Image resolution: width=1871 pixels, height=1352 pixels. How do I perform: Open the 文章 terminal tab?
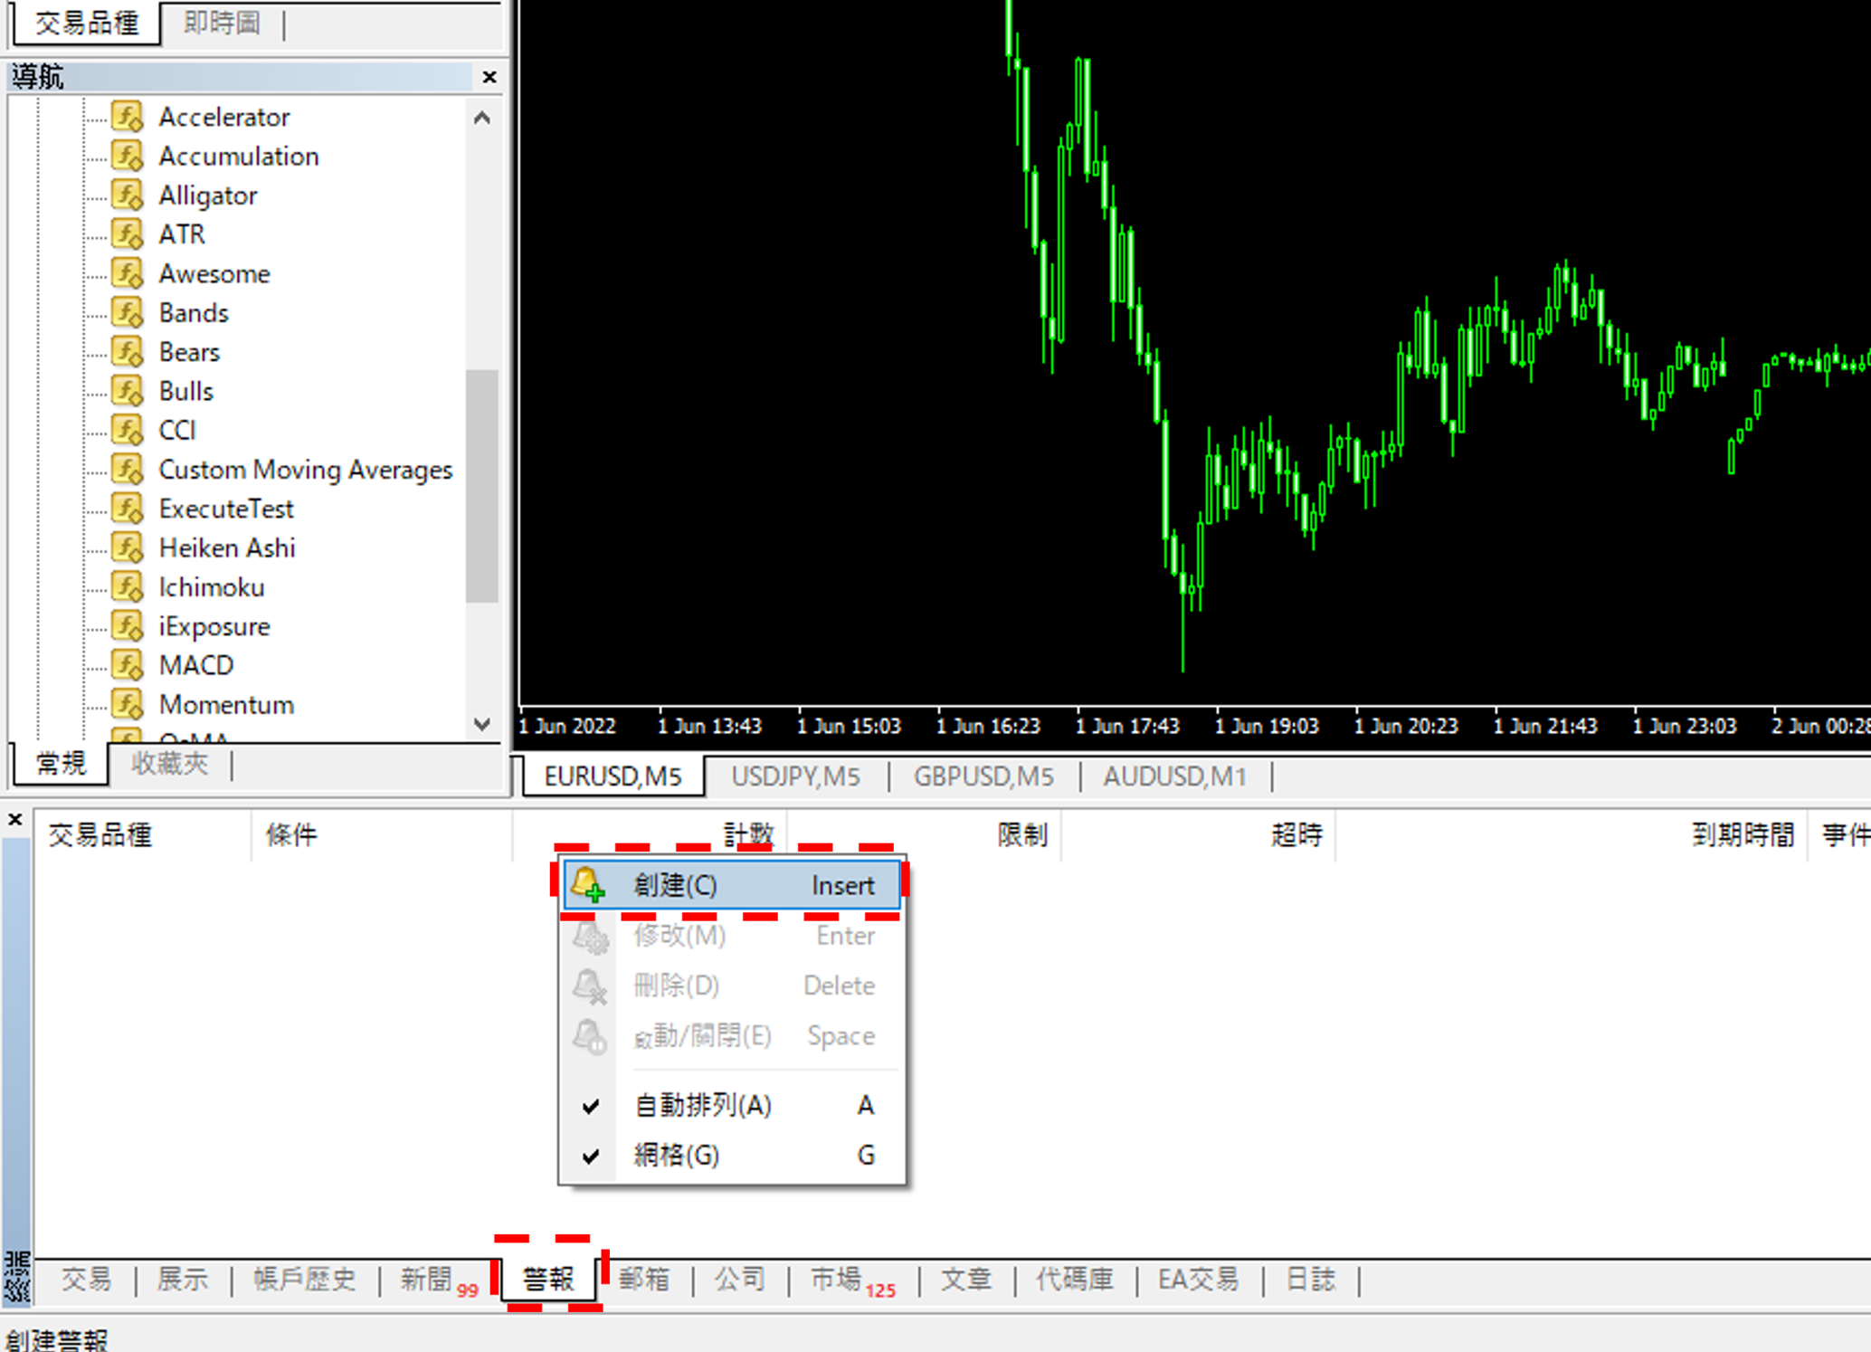point(965,1280)
